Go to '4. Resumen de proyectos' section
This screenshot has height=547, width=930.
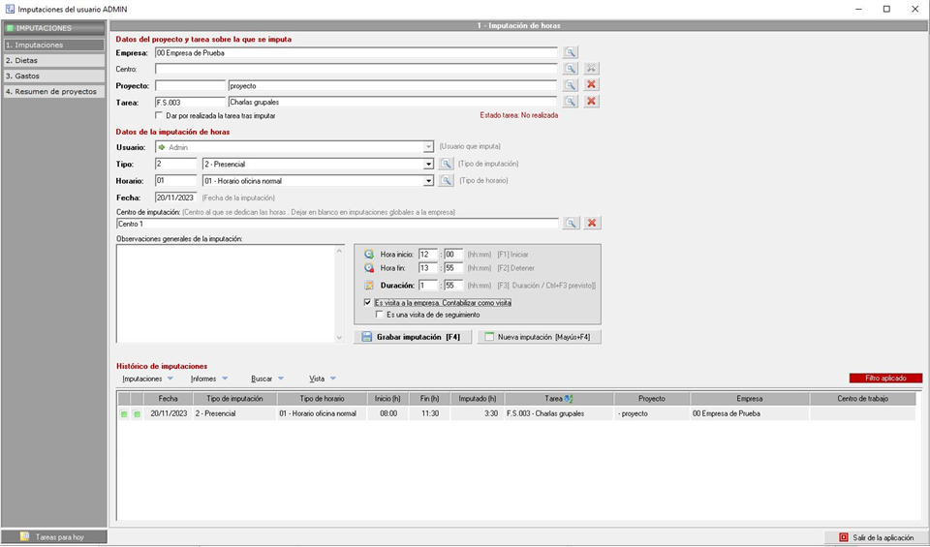point(53,91)
